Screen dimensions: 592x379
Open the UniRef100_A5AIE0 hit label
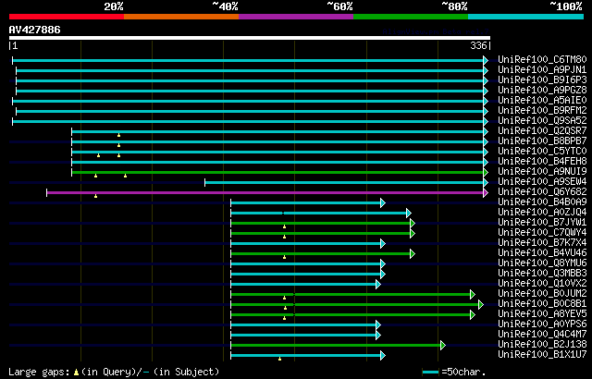pyautogui.click(x=542, y=101)
